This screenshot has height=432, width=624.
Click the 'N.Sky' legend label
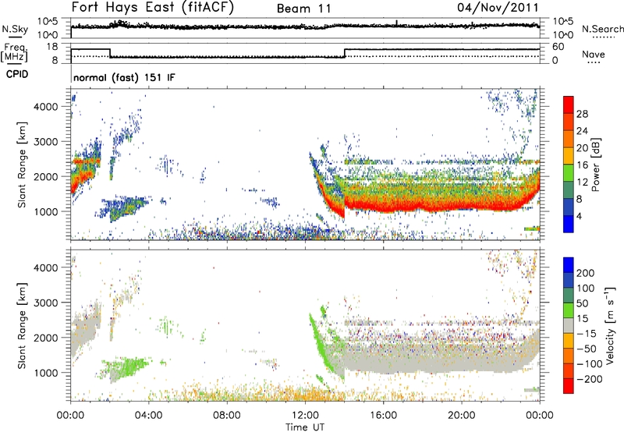point(15,29)
